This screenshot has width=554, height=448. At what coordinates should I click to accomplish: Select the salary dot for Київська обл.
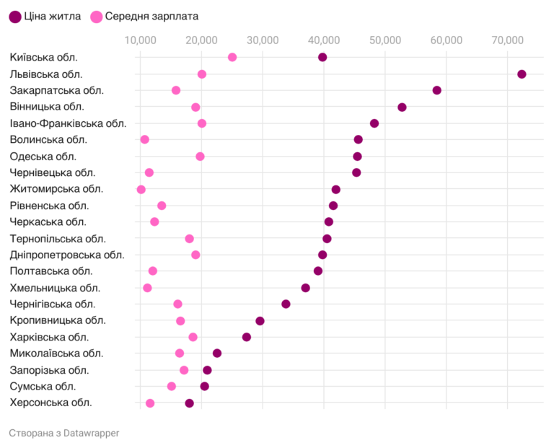click(x=232, y=58)
